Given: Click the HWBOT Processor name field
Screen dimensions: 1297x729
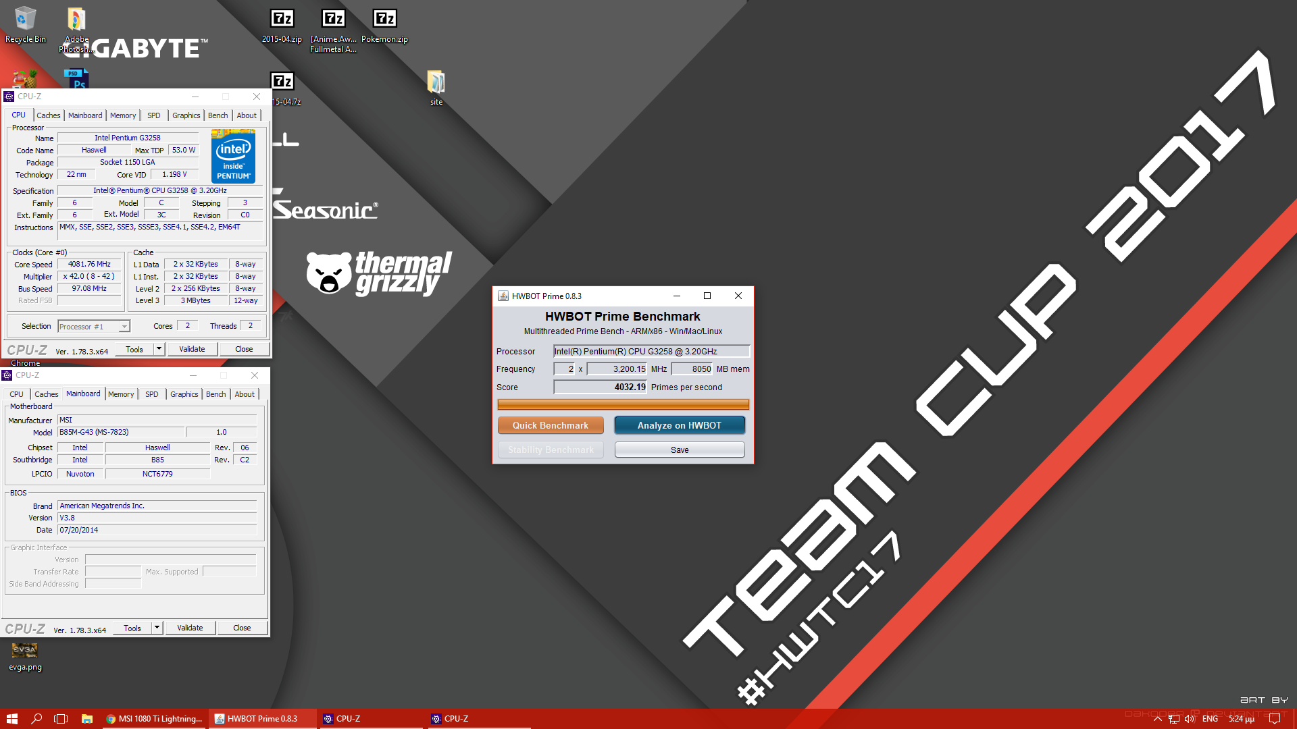Looking at the screenshot, I should pos(651,351).
